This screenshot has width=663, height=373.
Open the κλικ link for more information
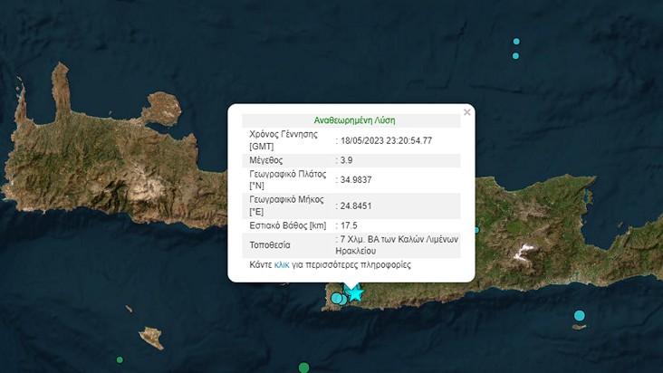click(x=282, y=265)
